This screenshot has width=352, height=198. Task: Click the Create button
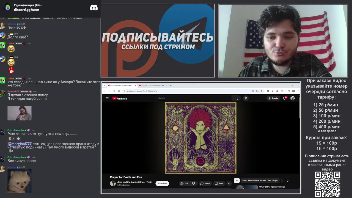click(x=273, y=98)
